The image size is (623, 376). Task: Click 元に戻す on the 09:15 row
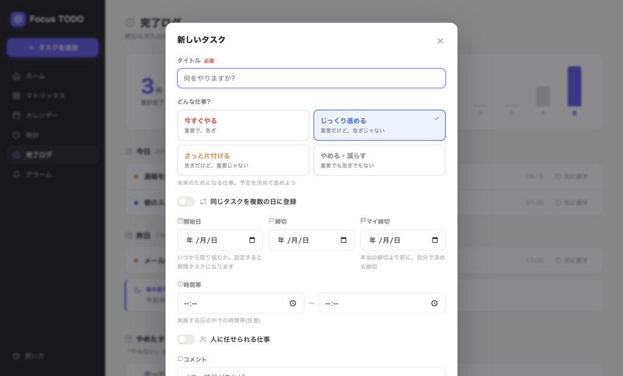(x=571, y=176)
